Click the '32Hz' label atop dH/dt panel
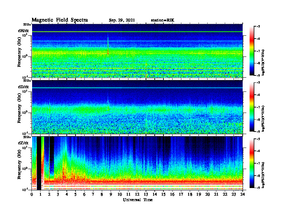The width and height of the screenshot is (289, 223). tap(27, 24)
